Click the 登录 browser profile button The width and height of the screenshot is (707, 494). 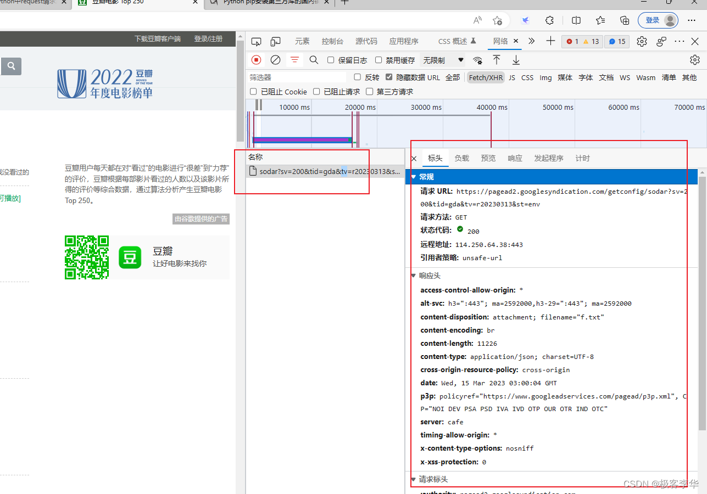click(x=658, y=20)
